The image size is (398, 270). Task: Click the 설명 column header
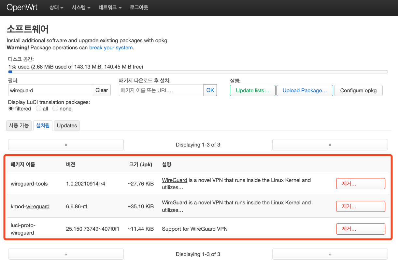166,164
